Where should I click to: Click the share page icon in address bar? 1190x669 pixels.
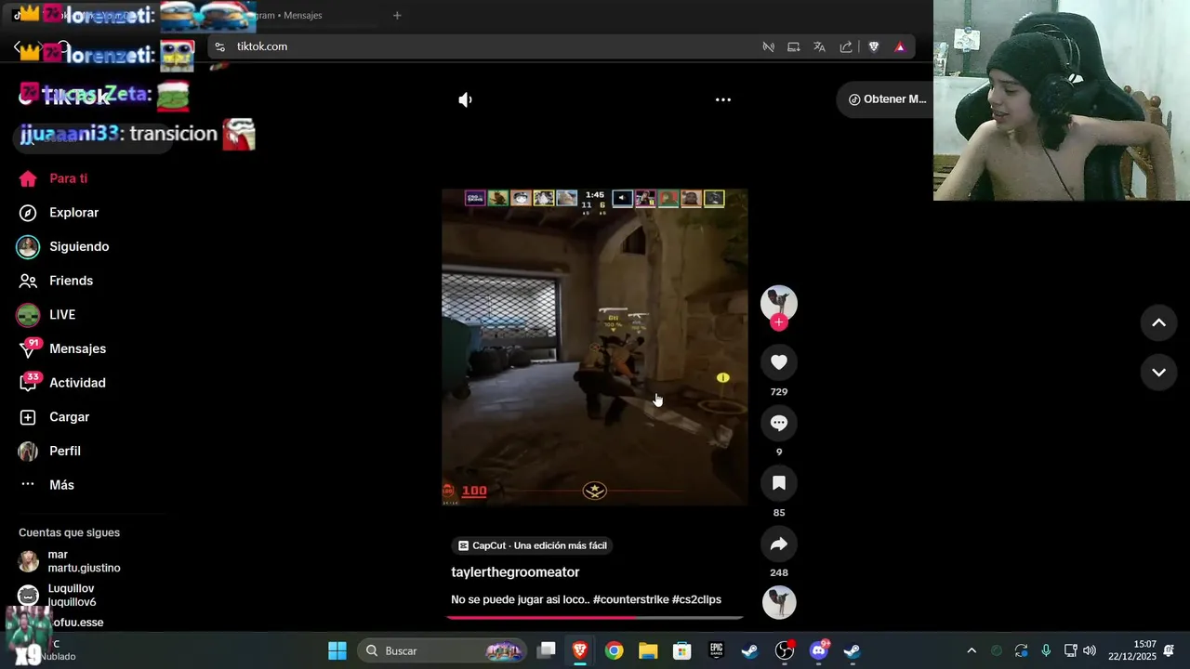coord(846,46)
